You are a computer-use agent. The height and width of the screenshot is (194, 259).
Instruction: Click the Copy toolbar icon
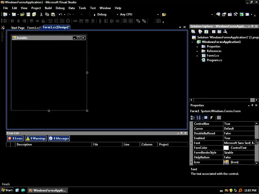tap(47, 14)
